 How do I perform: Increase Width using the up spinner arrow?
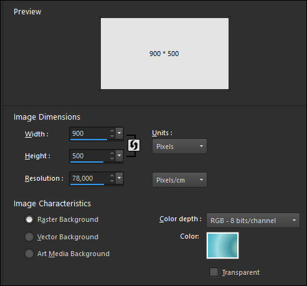[x=112, y=131]
